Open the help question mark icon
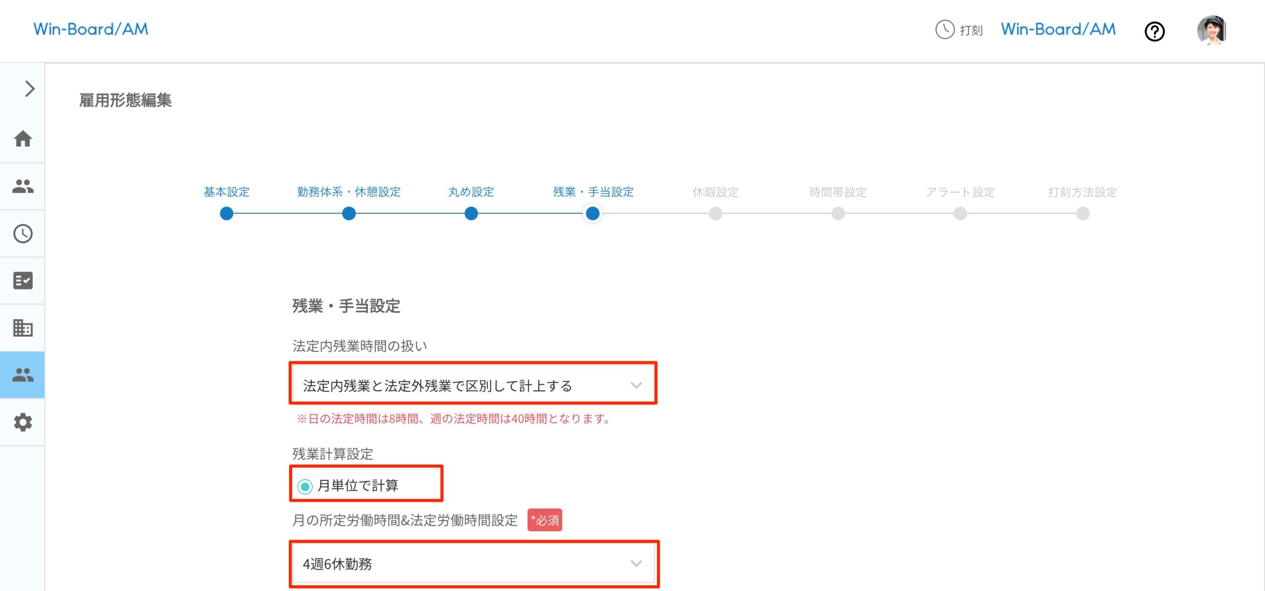This screenshot has height=591, width=1265. (x=1154, y=32)
